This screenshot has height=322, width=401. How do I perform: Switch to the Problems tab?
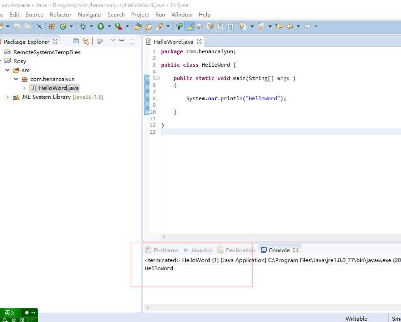pos(162,250)
